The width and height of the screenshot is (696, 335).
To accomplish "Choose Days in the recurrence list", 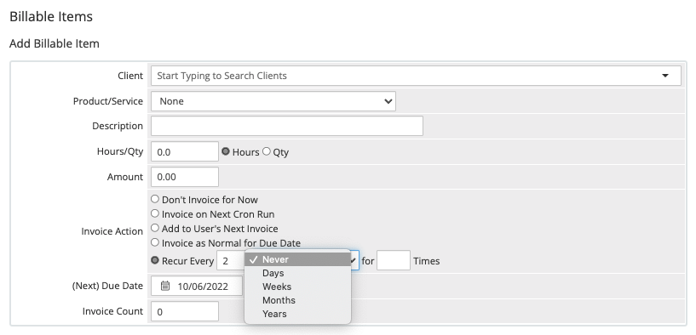I will coord(297,273).
